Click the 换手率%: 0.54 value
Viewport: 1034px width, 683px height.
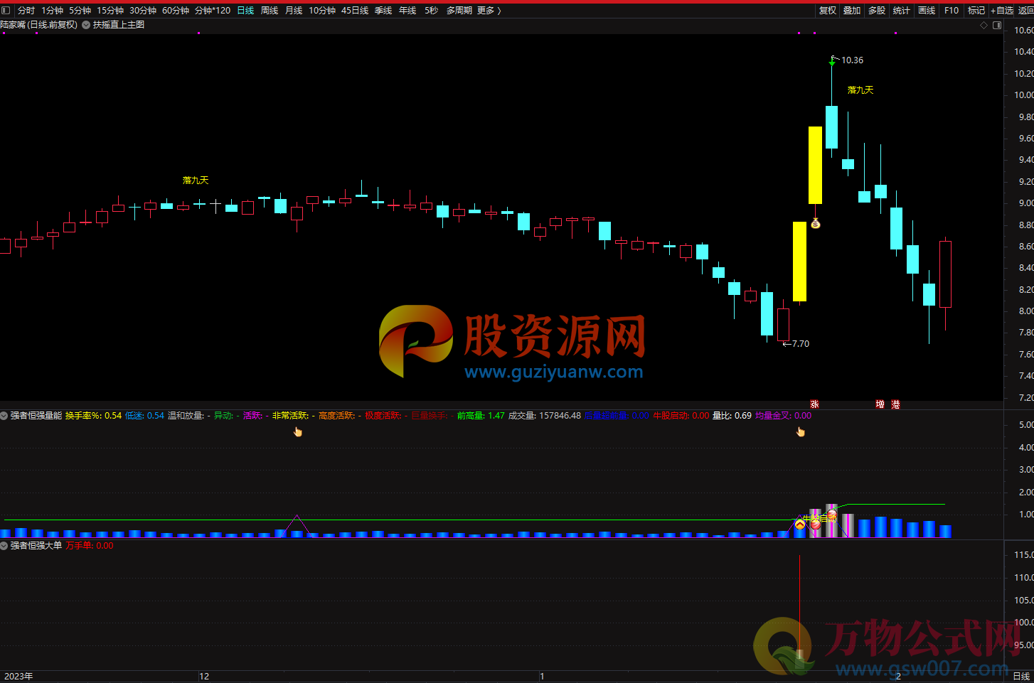pyautogui.click(x=94, y=416)
